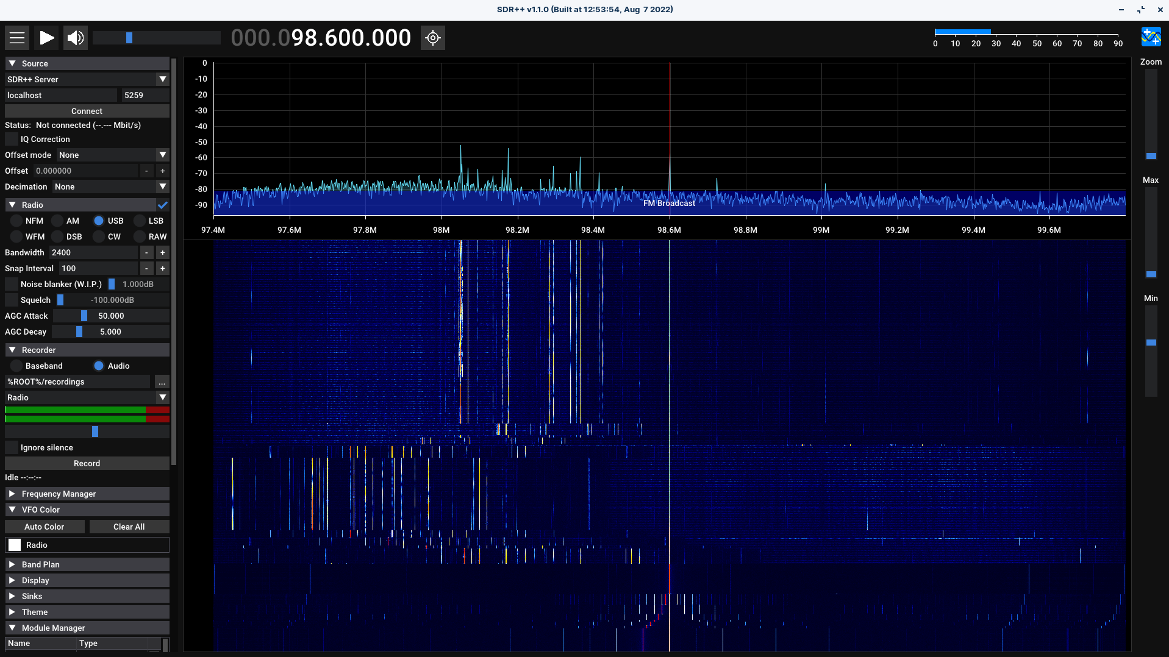Increase Bandwidth with the plus stepper
This screenshot has height=657, width=1169.
[x=162, y=252]
